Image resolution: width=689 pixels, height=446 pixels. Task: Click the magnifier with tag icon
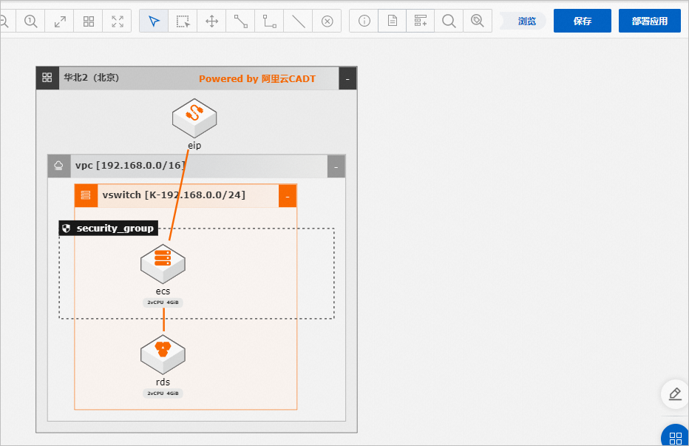point(478,21)
